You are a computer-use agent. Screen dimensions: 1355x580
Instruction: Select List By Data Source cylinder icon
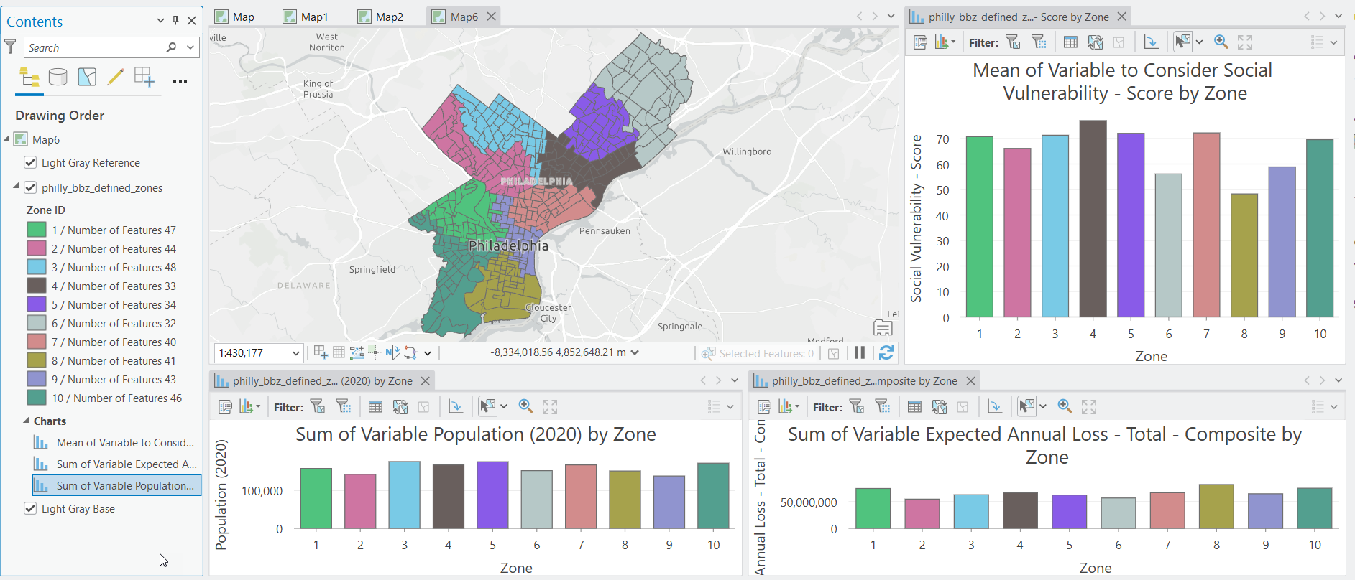click(58, 77)
